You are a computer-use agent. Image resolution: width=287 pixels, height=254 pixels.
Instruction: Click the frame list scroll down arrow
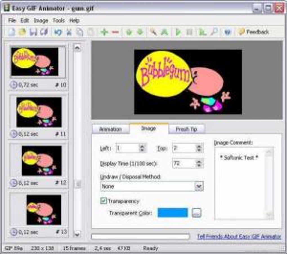(x=77, y=234)
